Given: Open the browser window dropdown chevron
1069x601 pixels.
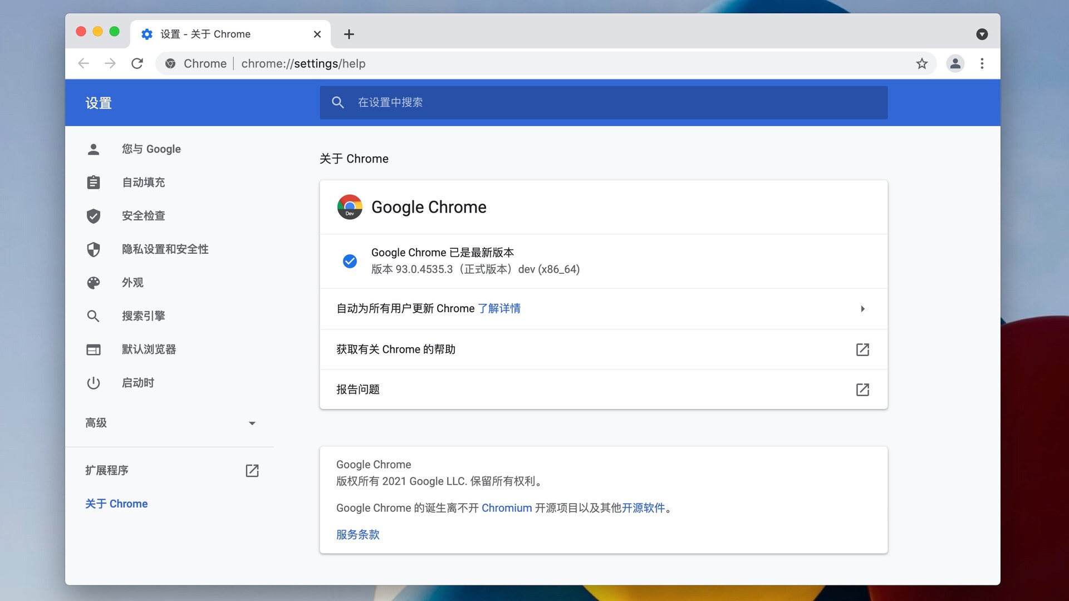Looking at the screenshot, I should pos(982,34).
